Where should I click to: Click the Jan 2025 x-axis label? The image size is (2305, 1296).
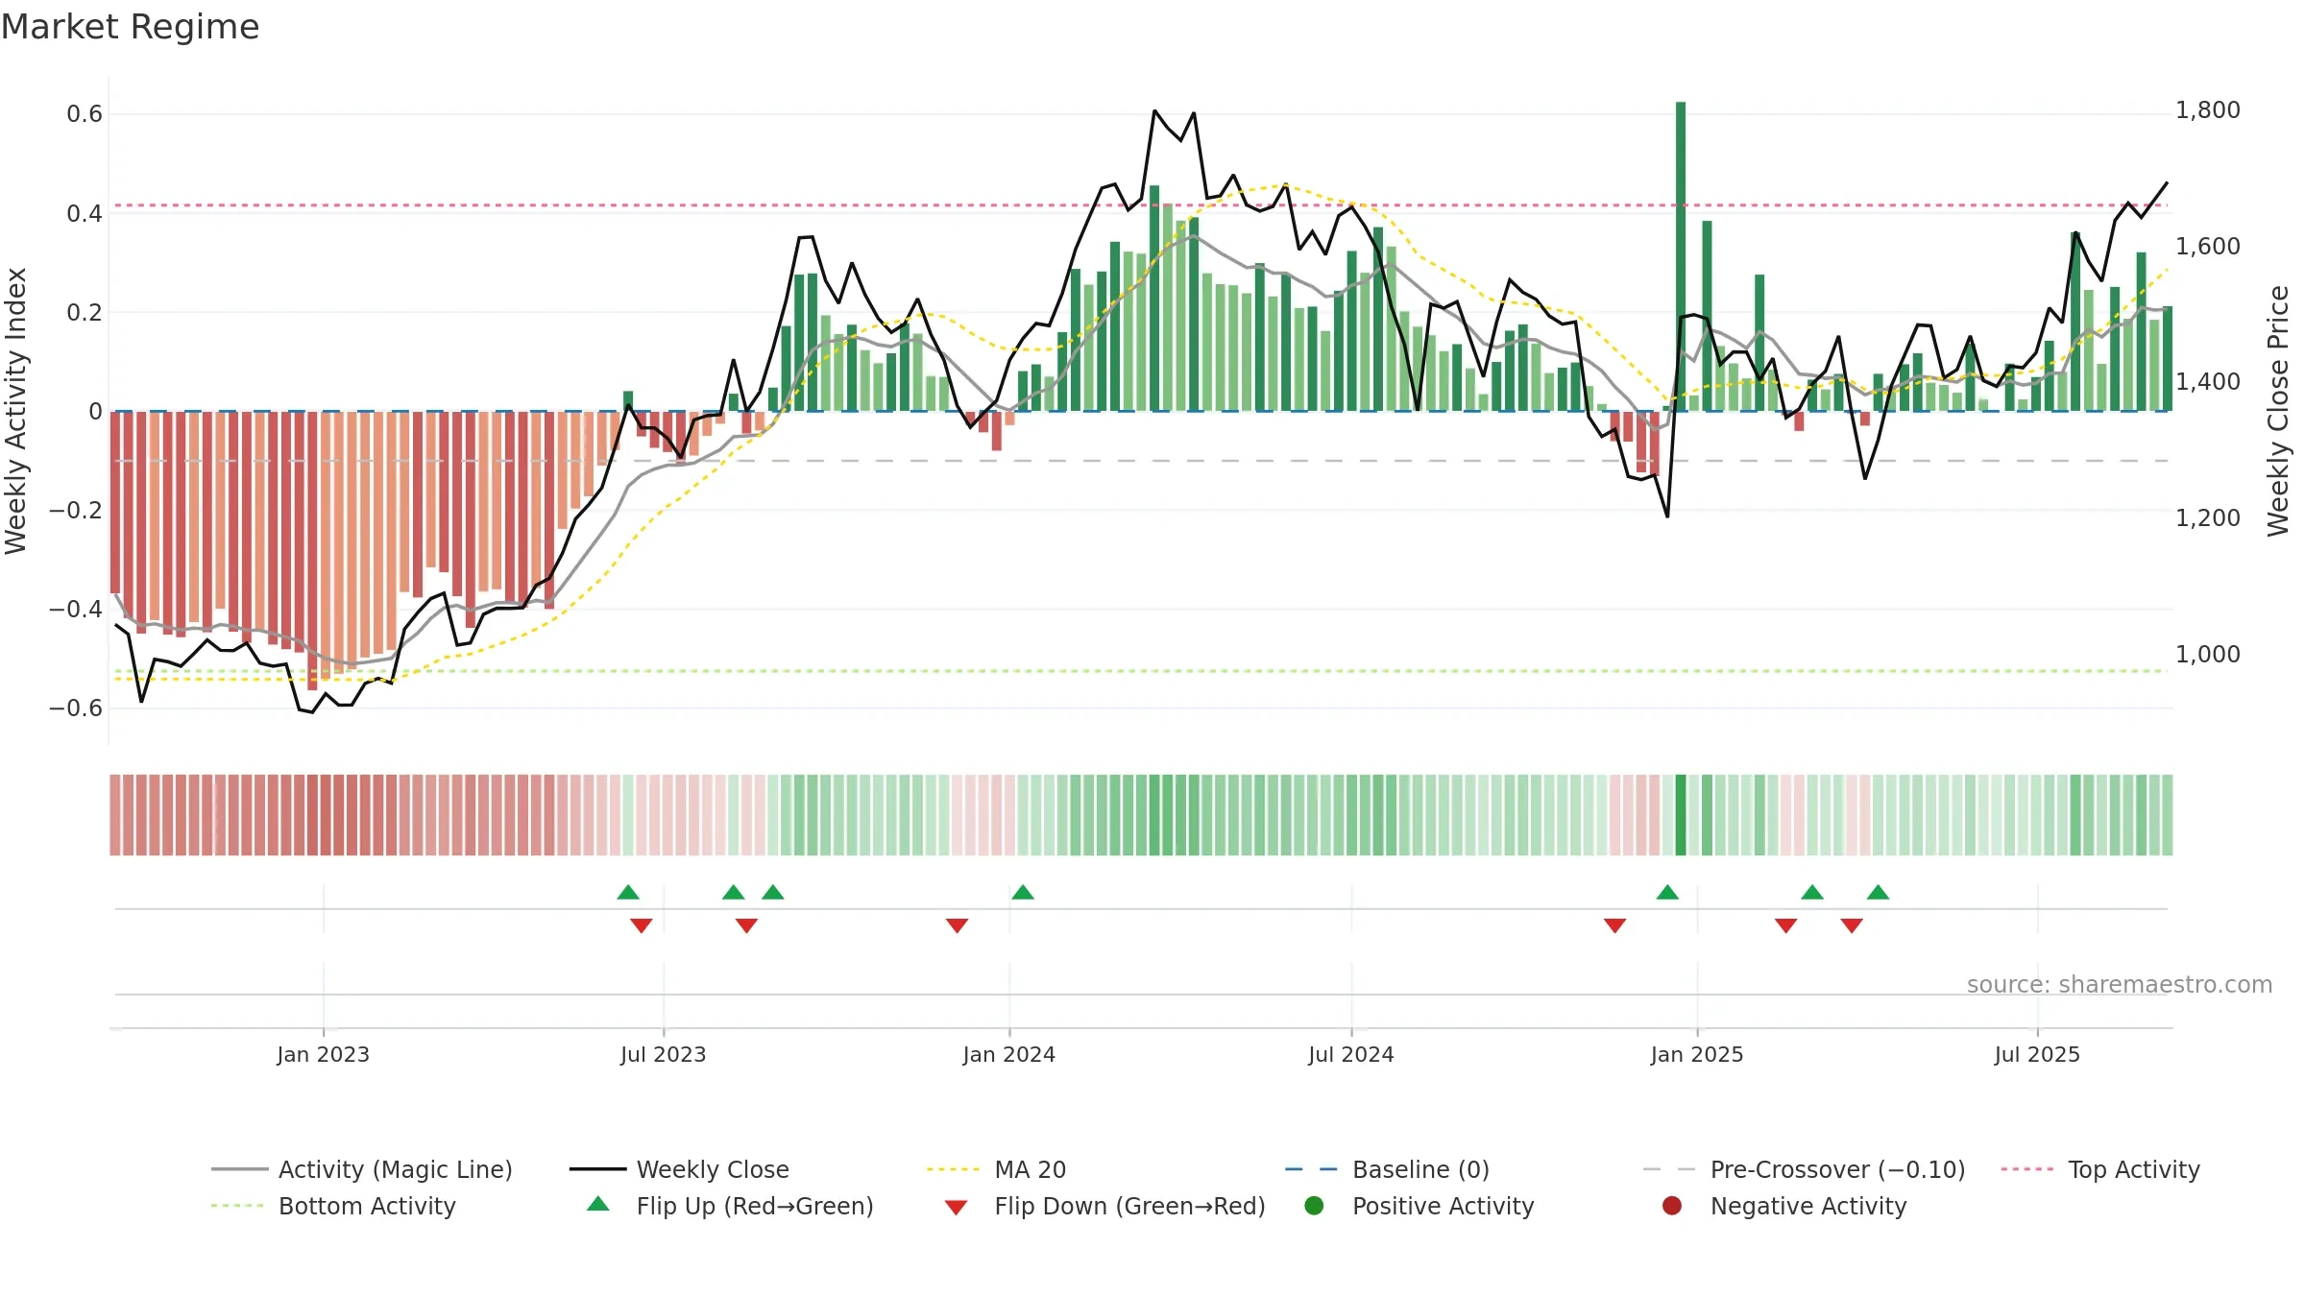(1696, 1054)
